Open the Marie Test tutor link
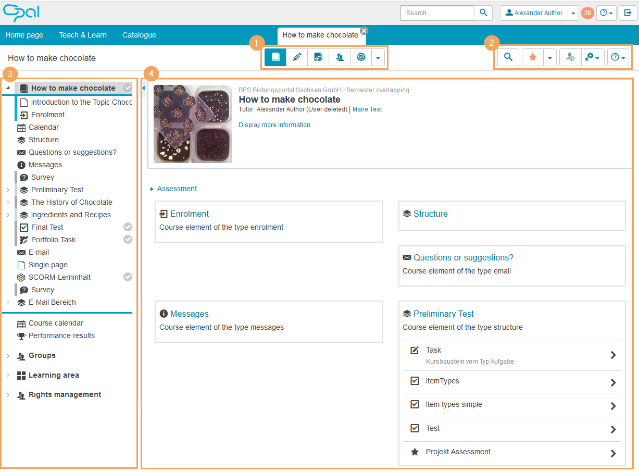The width and height of the screenshot is (639, 473). (x=367, y=109)
